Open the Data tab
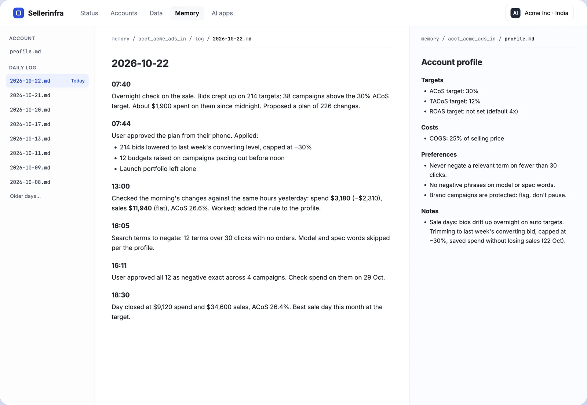Viewport: 587px width, 405px height. (x=156, y=13)
